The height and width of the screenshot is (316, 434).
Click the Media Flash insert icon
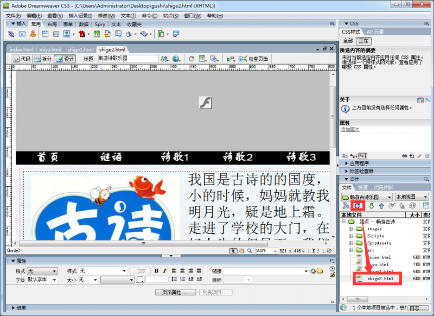82,34
